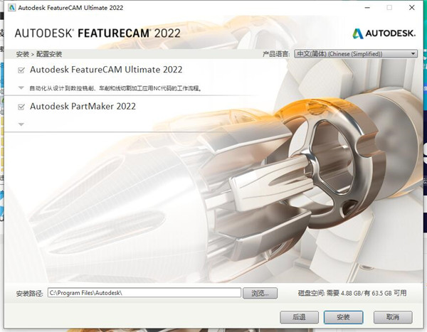Close the installer window
427x332 pixels.
(x=412, y=8)
